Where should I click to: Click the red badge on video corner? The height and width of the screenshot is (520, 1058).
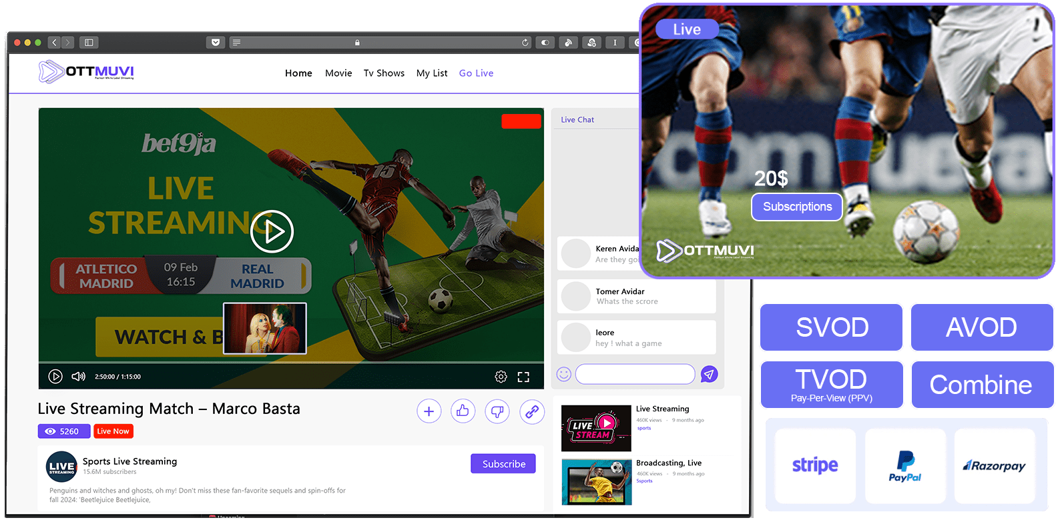521,121
